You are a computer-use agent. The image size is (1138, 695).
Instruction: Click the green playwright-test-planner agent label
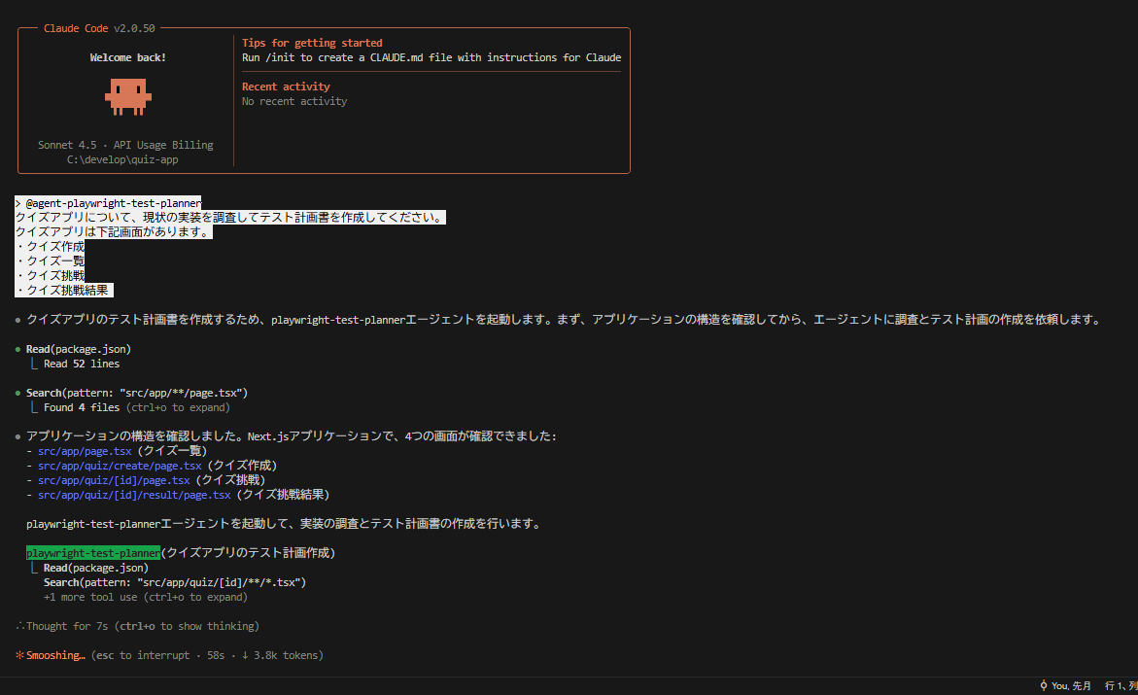click(x=93, y=553)
